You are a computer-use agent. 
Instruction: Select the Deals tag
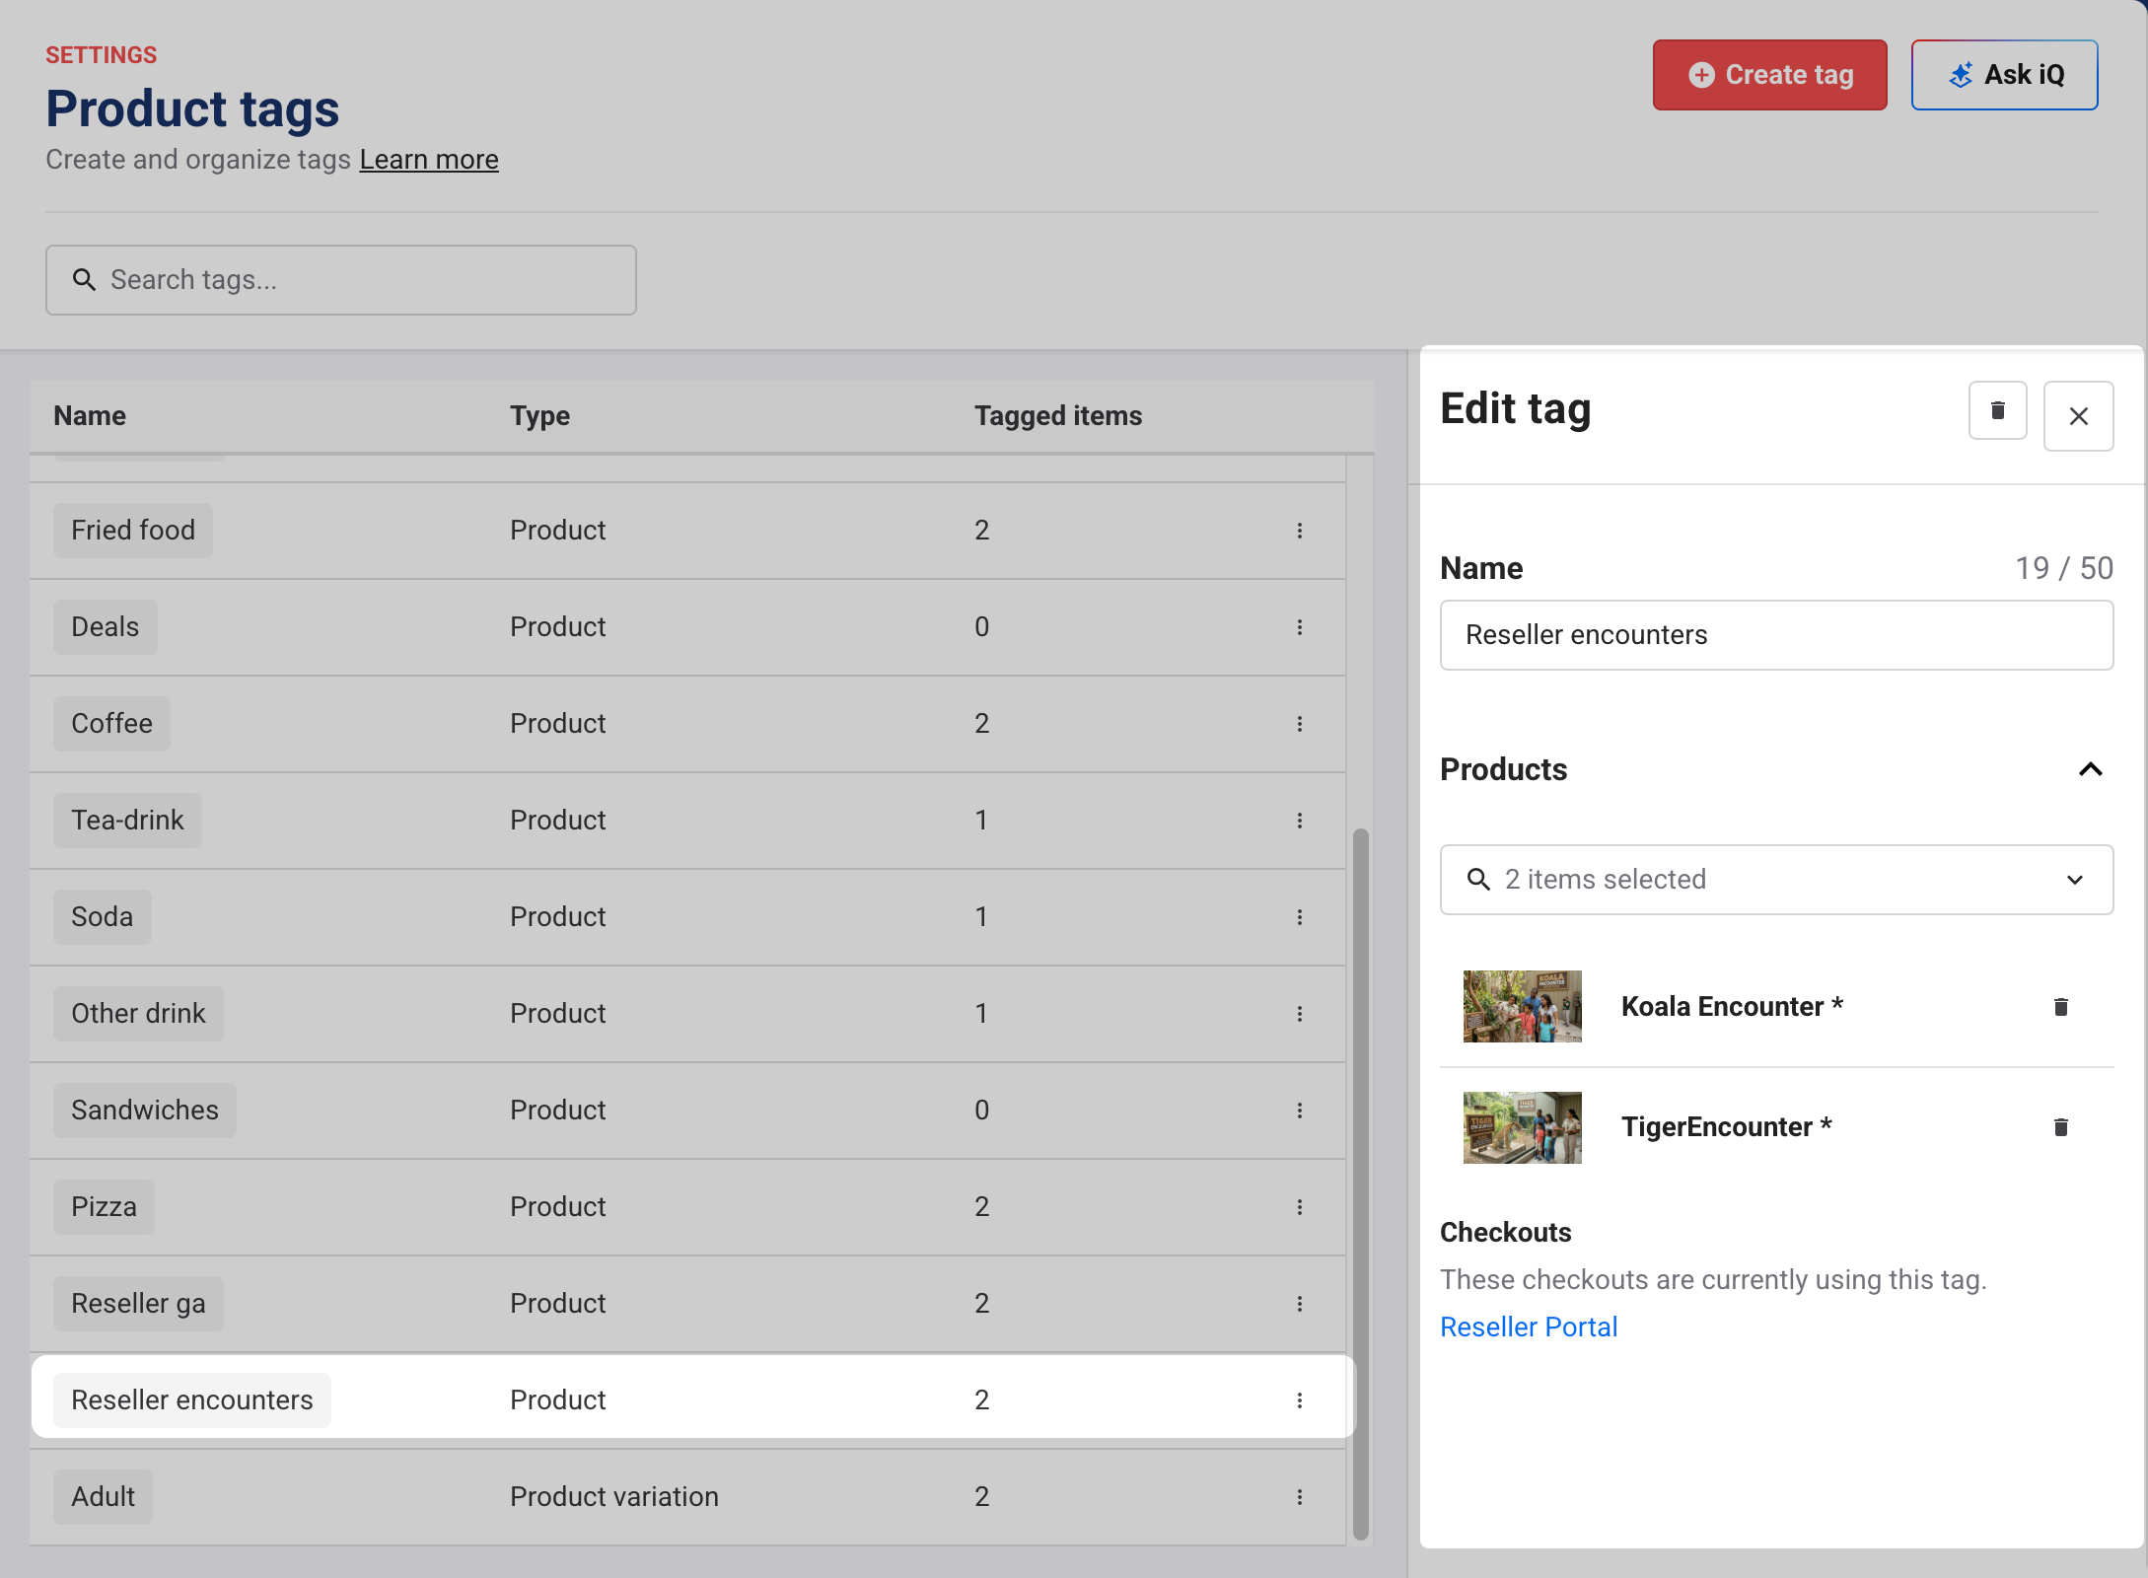click(106, 627)
